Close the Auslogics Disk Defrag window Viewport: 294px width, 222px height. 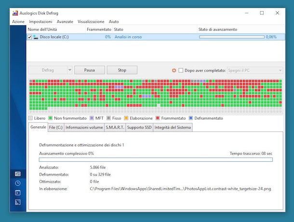[x=277, y=13]
